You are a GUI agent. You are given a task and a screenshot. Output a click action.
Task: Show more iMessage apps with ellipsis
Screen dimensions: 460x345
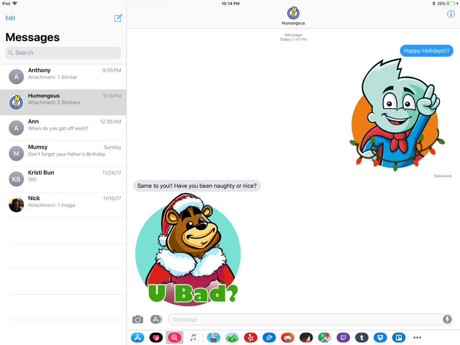(417, 337)
